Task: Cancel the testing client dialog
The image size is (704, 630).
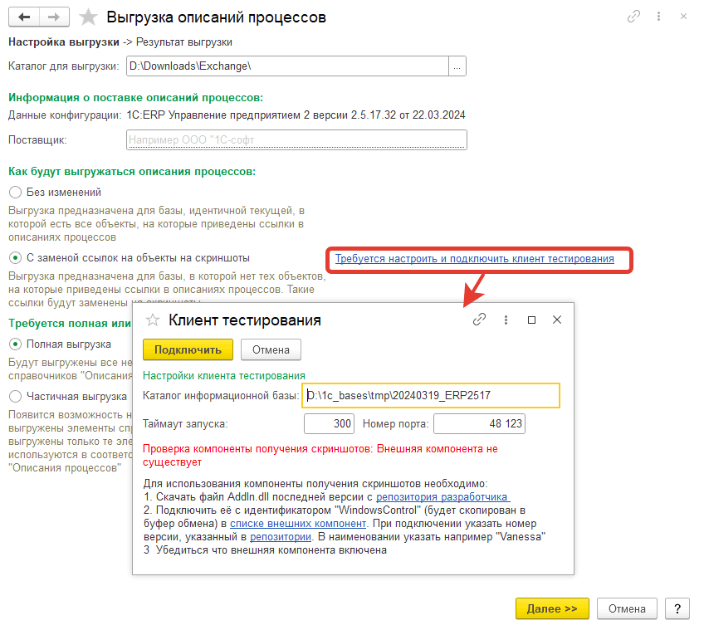Action: coord(271,349)
